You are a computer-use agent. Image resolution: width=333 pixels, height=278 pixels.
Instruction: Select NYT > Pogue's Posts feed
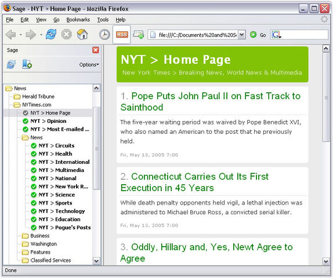coord(65,228)
